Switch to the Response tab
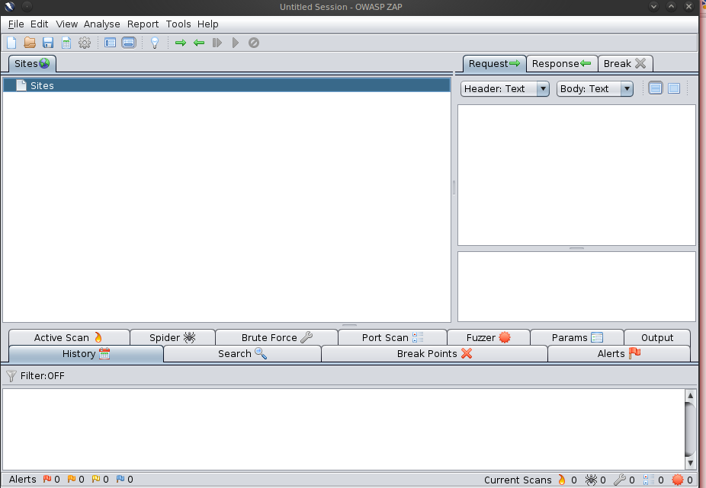Screen dimensions: 706x488 click(x=561, y=63)
